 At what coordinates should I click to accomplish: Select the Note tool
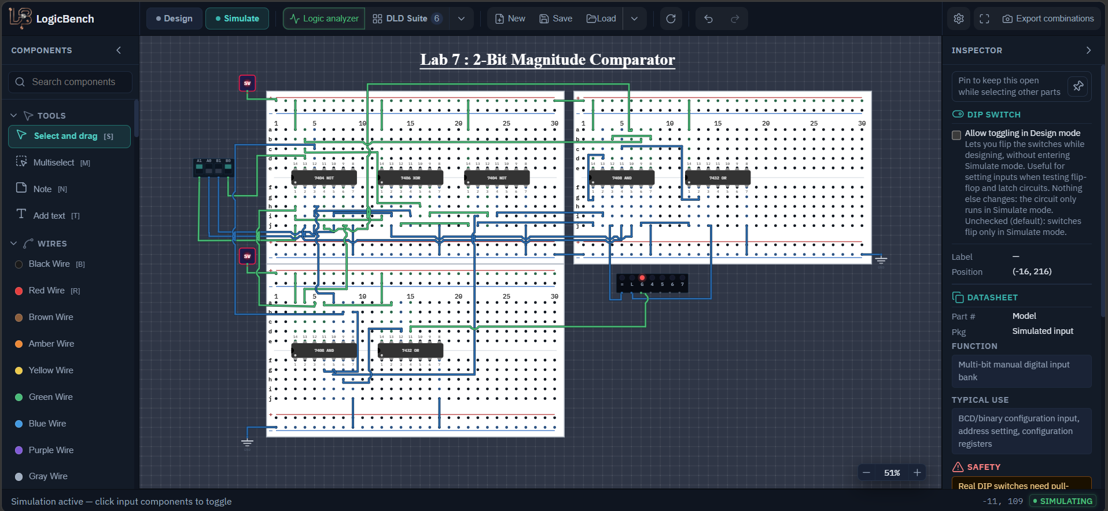tap(69, 189)
